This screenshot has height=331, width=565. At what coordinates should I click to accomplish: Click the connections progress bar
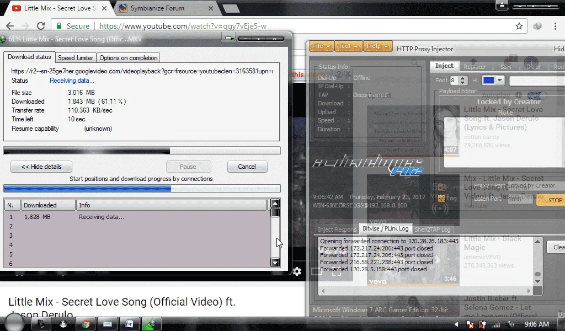pyautogui.click(x=142, y=188)
